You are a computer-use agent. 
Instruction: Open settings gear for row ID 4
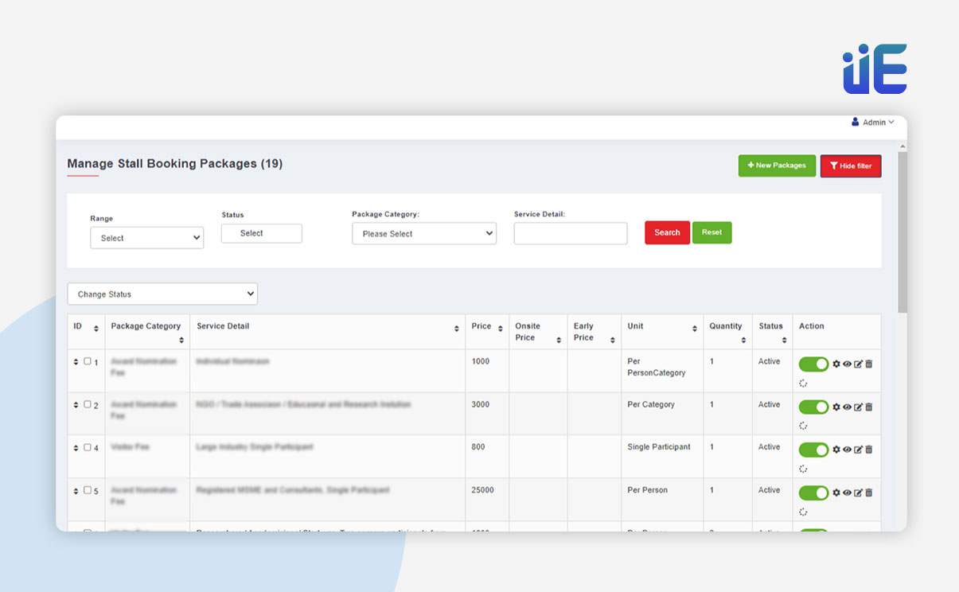click(836, 450)
